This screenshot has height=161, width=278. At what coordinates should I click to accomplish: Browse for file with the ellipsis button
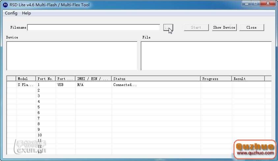coord(168,27)
